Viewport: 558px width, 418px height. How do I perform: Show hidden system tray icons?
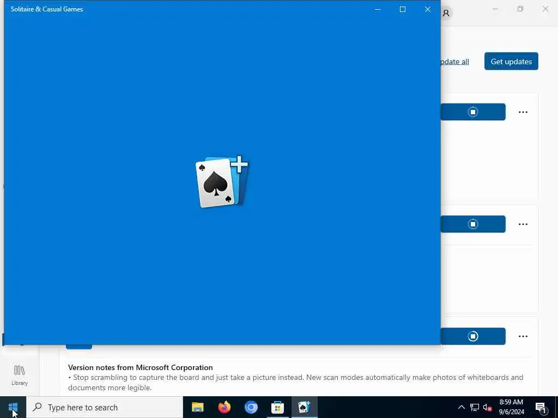tap(461, 407)
